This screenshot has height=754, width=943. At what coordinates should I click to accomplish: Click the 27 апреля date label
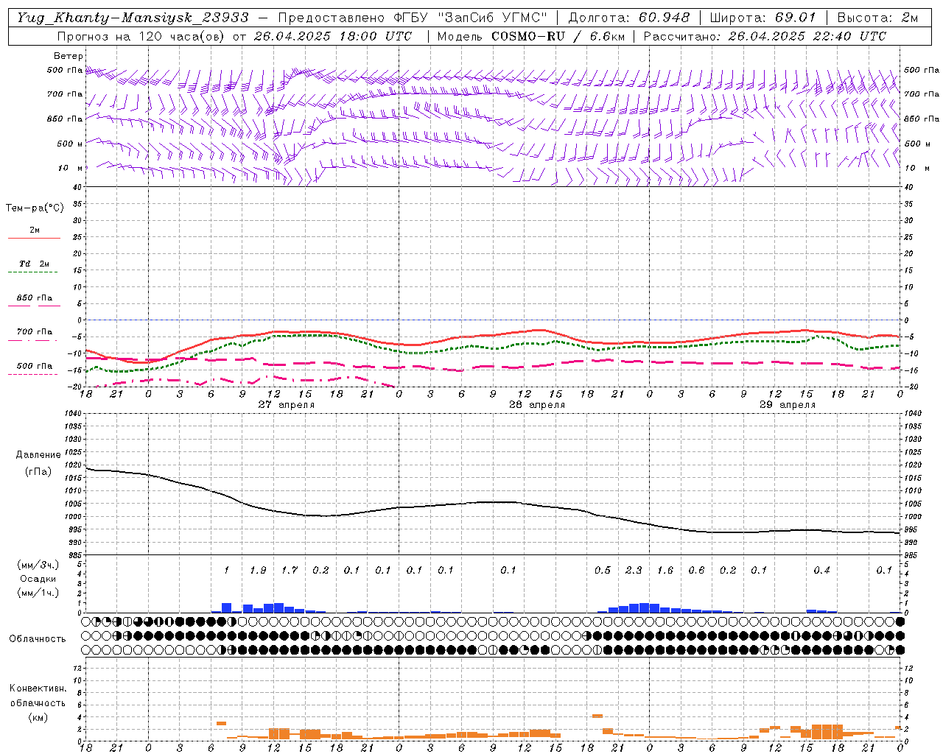pyautogui.click(x=286, y=405)
